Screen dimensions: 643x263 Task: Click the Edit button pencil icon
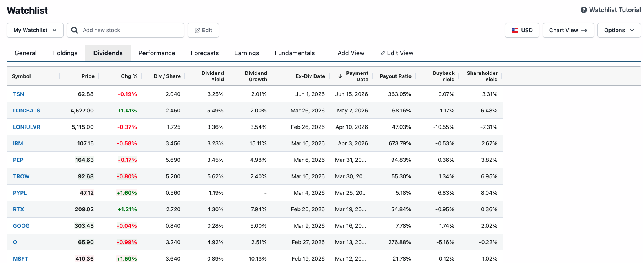pos(197,30)
